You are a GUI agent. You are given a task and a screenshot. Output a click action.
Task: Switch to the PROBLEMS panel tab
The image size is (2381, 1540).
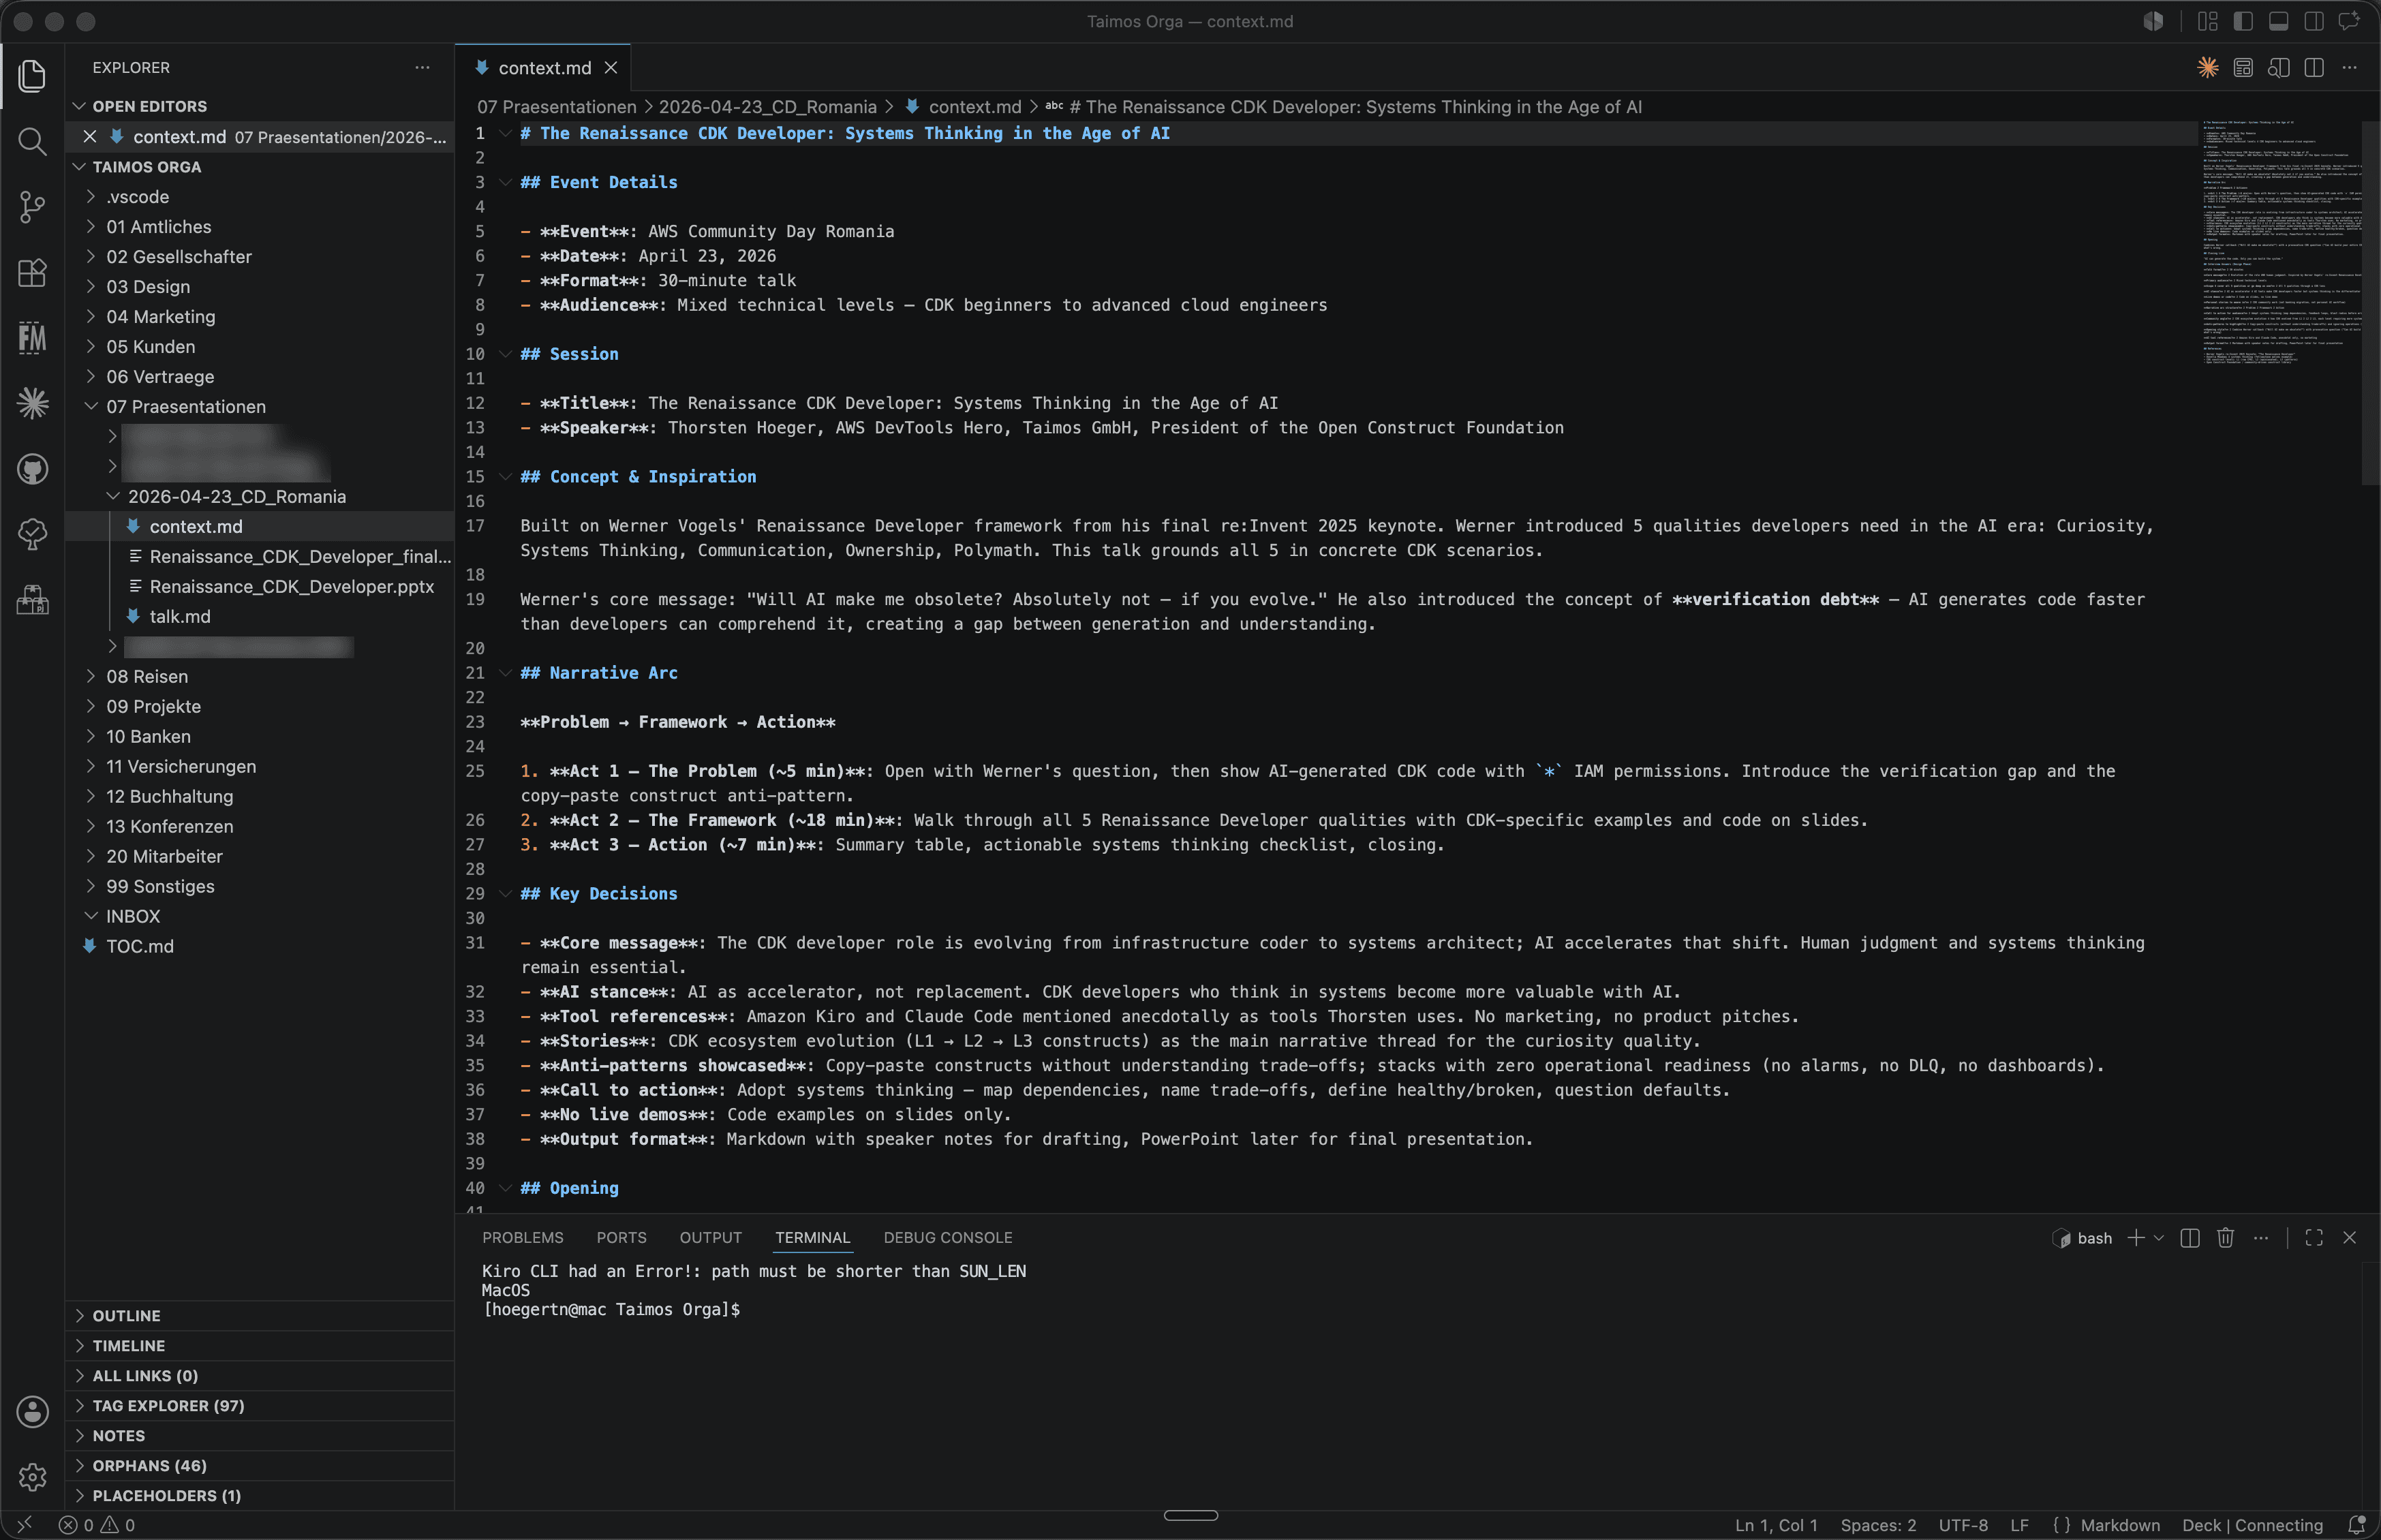[x=523, y=1238]
